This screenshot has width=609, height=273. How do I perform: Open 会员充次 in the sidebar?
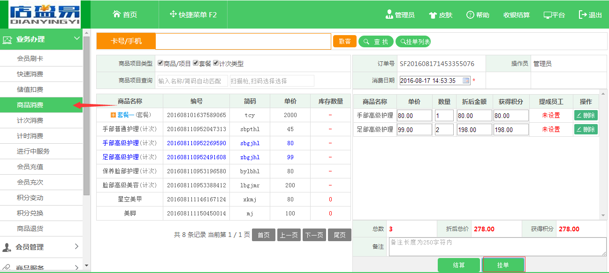coord(41,182)
